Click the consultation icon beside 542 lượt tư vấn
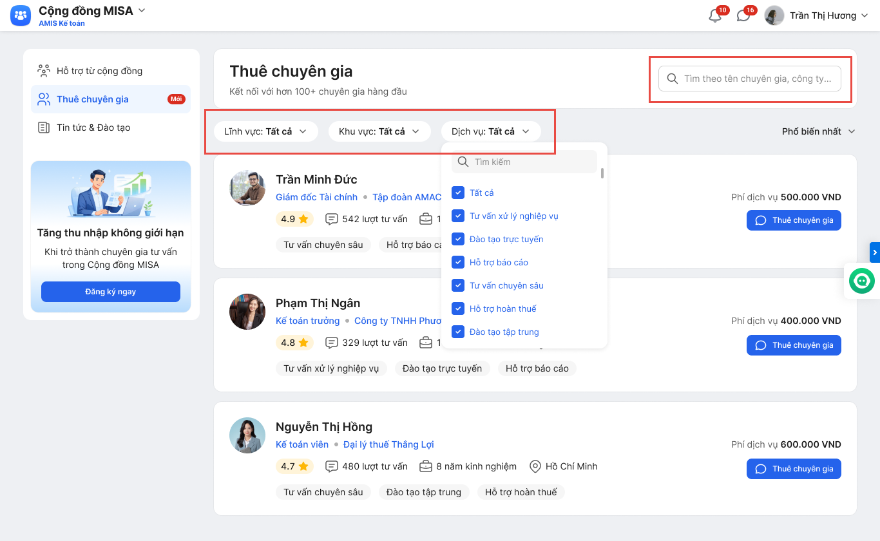This screenshot has height=541, width=880. point(332,219)
